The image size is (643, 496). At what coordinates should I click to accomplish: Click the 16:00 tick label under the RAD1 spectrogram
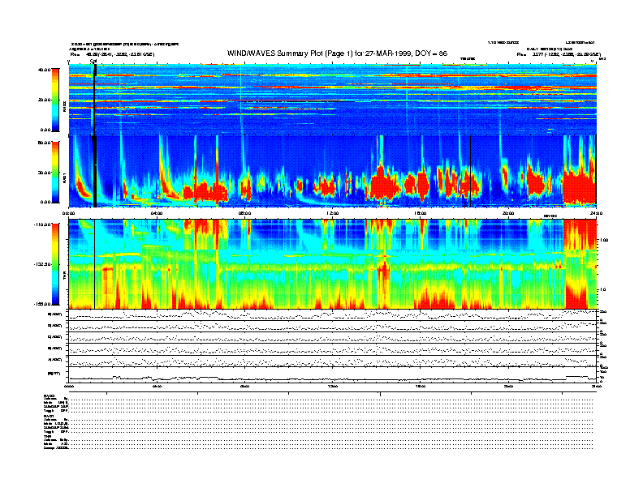click(x=421, y=213)
